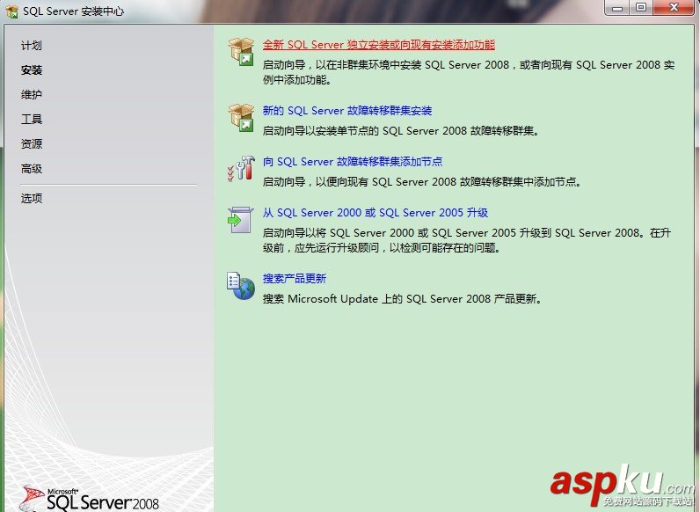Click link 向 SQL Server 故障转移群集添加节点
The width and height of the screenshot is (700, 512).
click(x=353, y=161)
